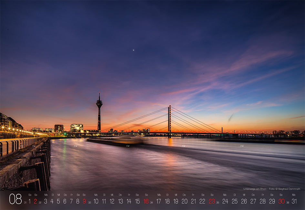Click the Rheinturm tower in the photo

pyautogui.click(x=99, y=111)
